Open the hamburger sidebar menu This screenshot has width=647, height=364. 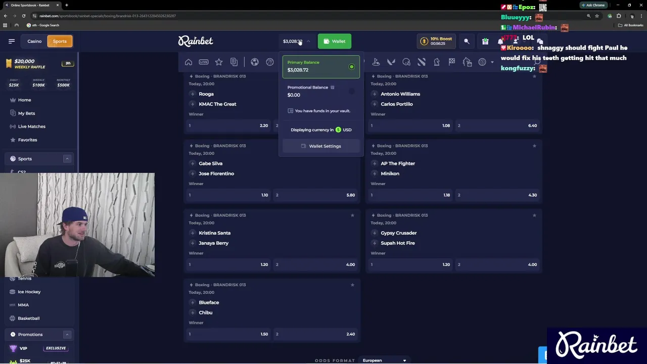point(12,41)
